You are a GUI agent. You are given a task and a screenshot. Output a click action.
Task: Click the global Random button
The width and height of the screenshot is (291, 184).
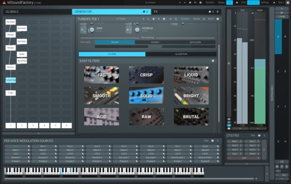pos(210,3)
